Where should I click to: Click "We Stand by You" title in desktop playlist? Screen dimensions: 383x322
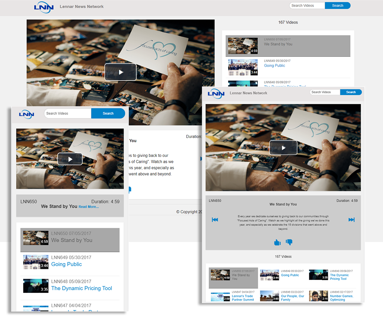click(278, 44)
